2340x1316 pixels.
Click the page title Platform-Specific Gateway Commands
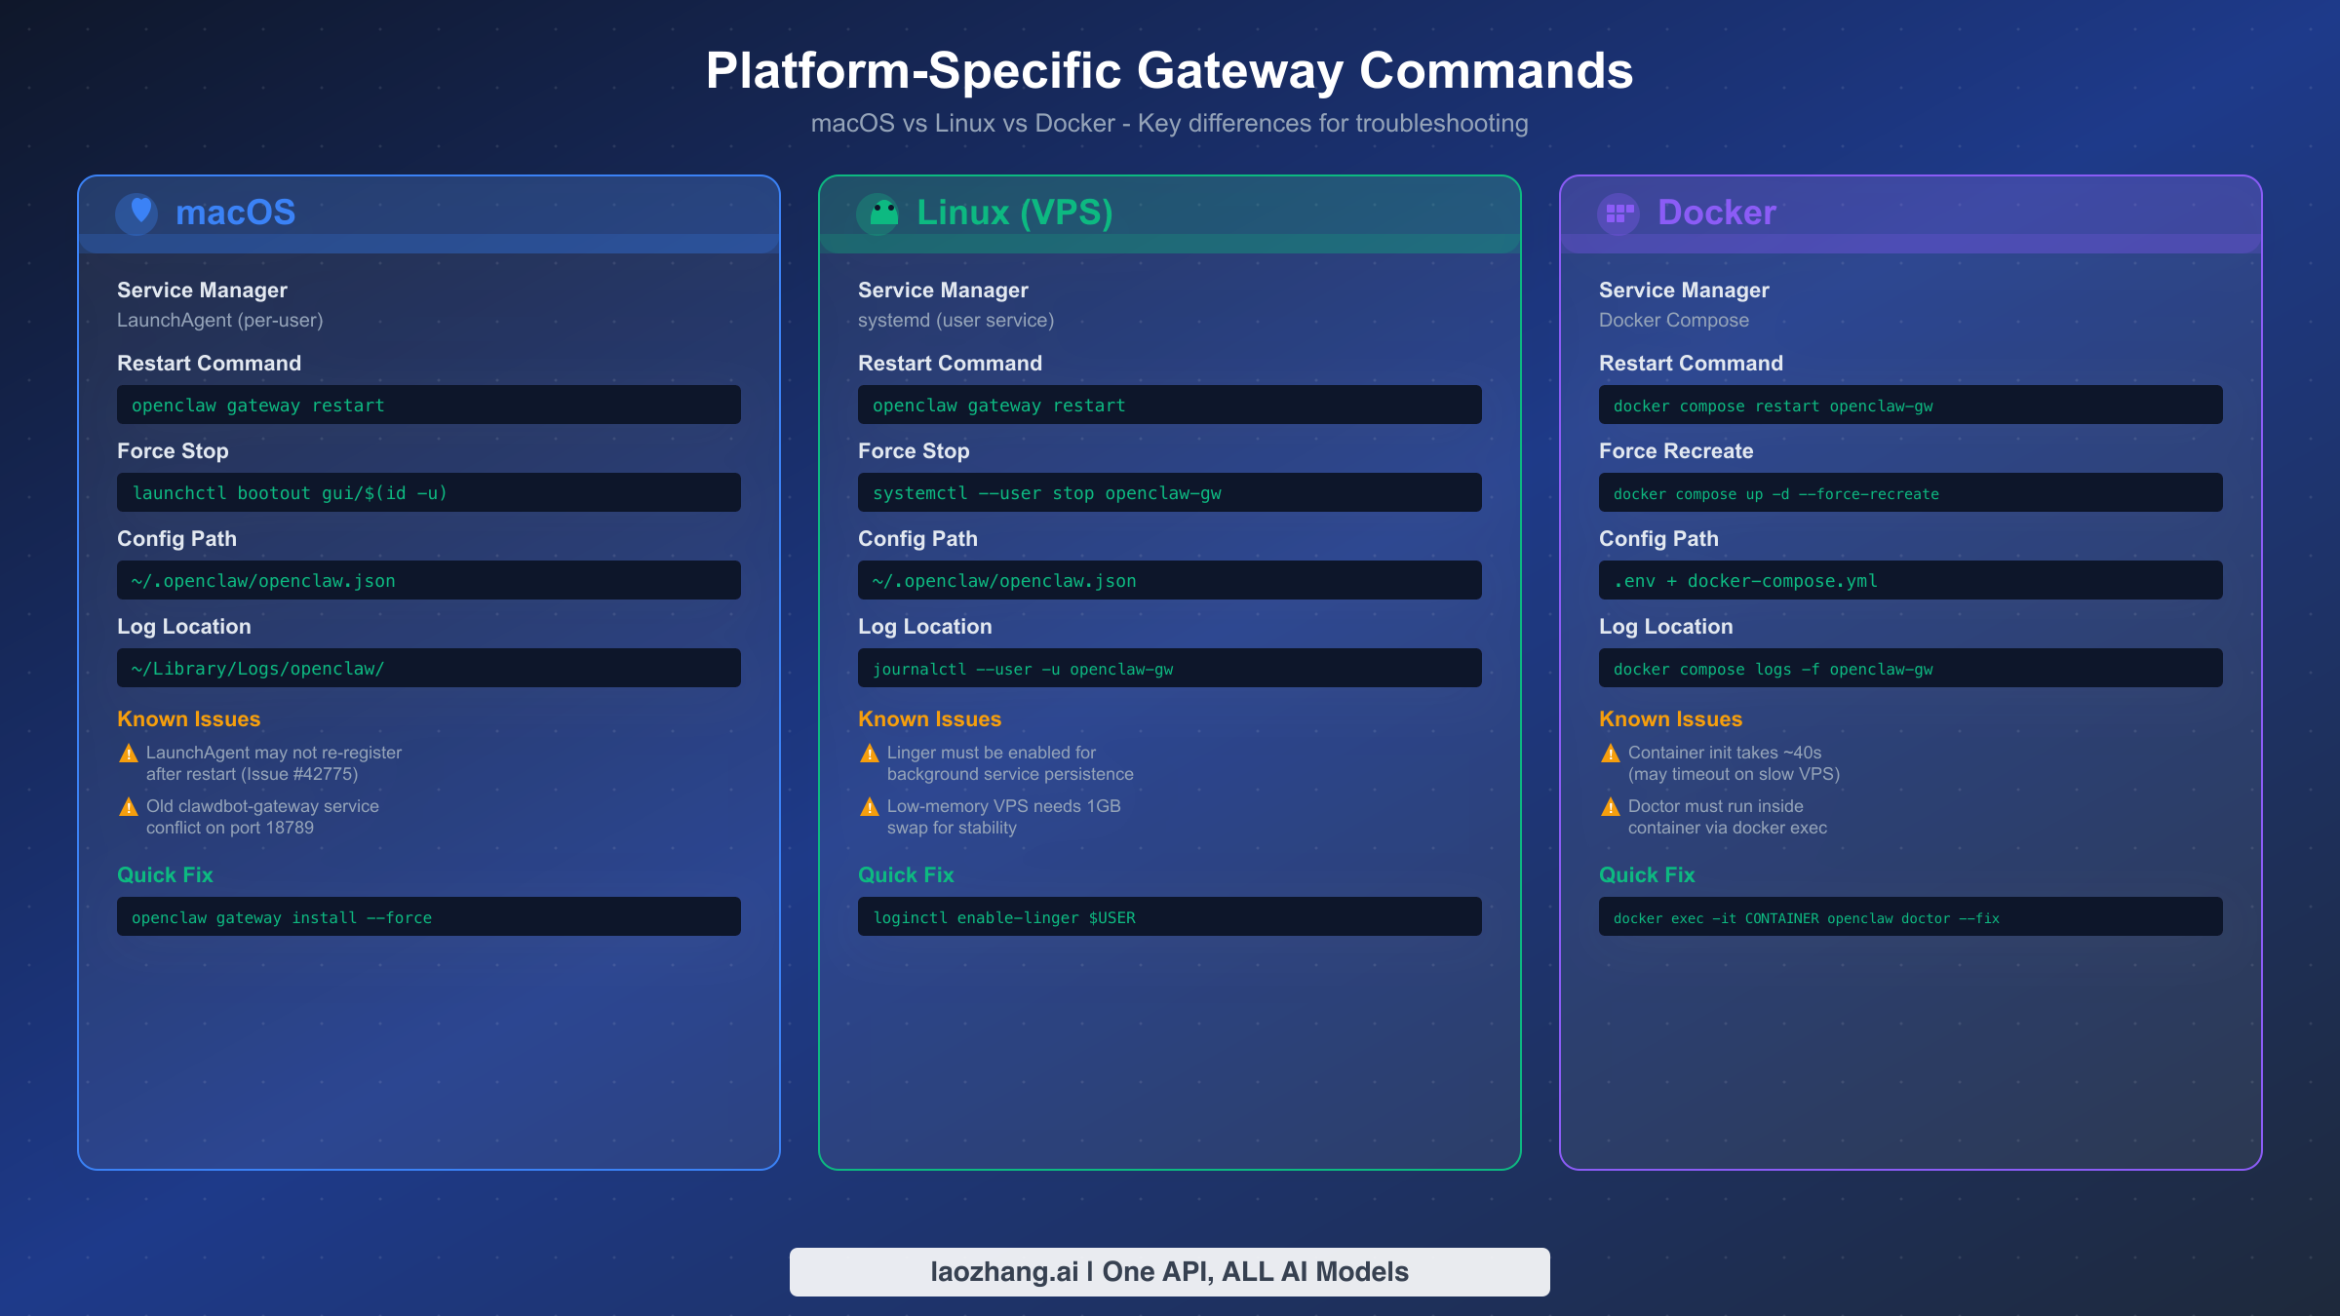click(x=1169, y=71)
